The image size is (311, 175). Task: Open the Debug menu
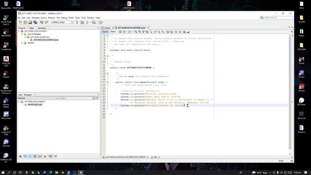coord(64,18)
